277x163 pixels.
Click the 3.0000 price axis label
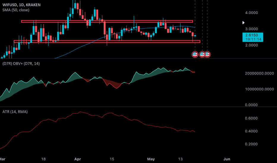point(251,29)
